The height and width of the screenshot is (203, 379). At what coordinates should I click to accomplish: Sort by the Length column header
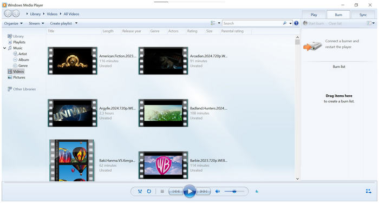pos(108,31)
